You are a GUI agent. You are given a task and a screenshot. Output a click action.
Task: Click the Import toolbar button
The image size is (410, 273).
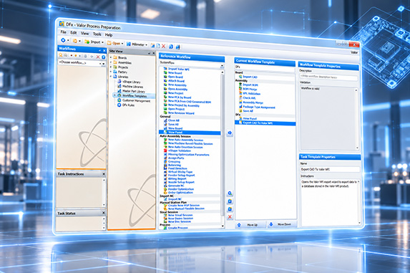(93, 42)
